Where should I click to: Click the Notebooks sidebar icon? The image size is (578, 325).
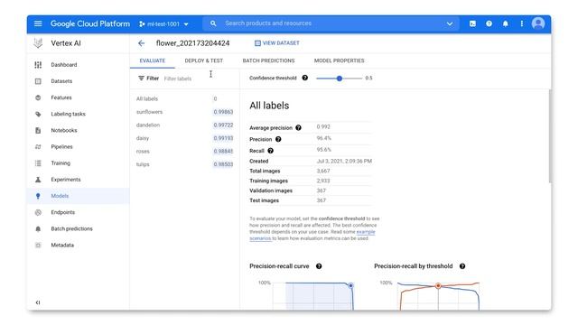(38, 130)
